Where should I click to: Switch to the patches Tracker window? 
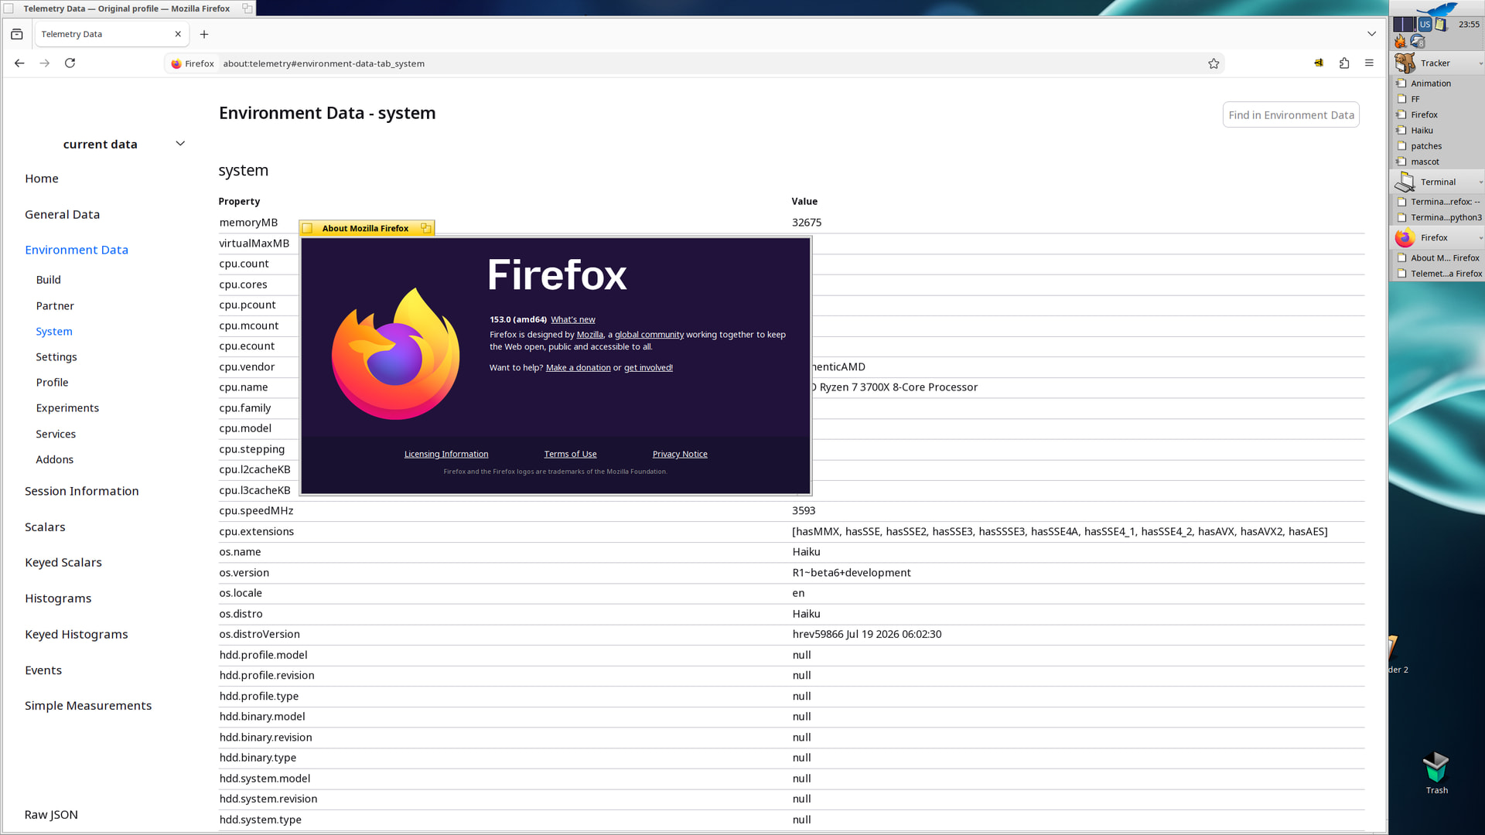(1438, 146)
